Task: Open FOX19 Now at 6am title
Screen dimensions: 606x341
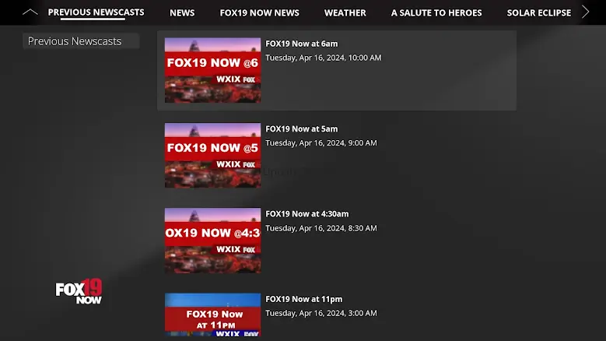Action: pos(302,44)
